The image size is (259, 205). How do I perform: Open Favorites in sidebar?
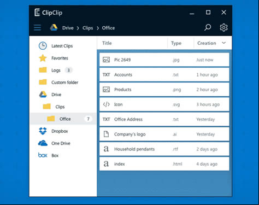pyautogui.click(x=60, y=58)
